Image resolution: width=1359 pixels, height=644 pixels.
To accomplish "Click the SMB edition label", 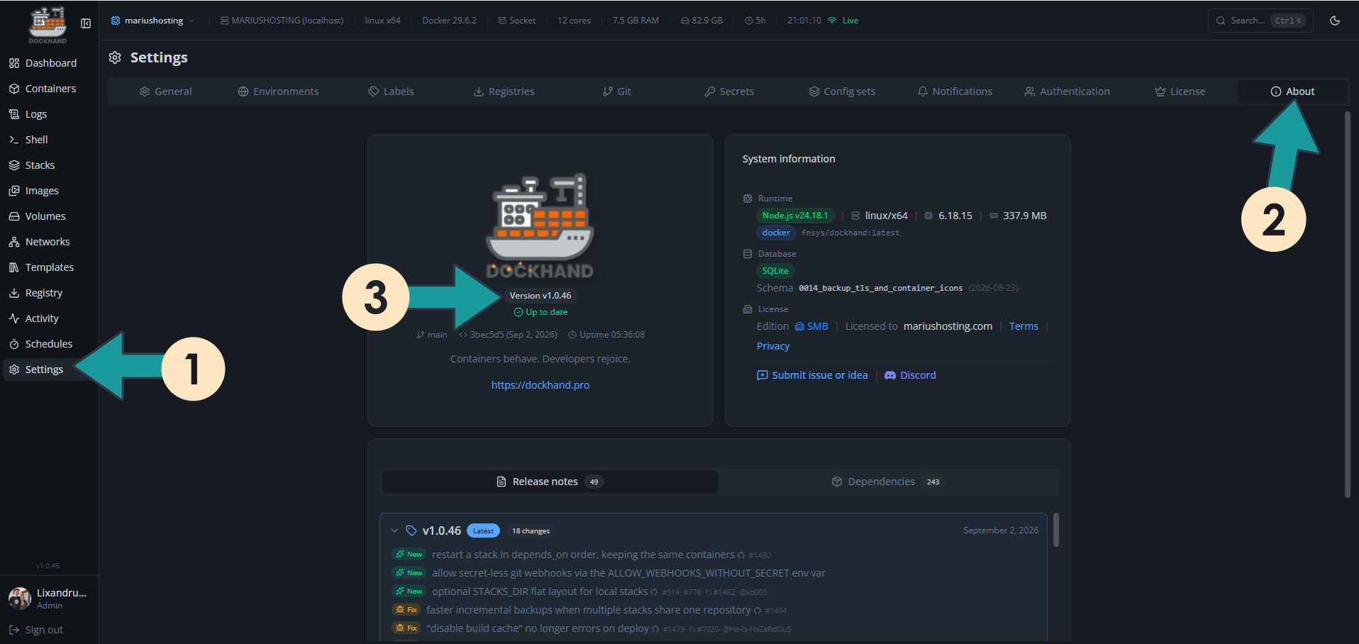I will 811,326.
